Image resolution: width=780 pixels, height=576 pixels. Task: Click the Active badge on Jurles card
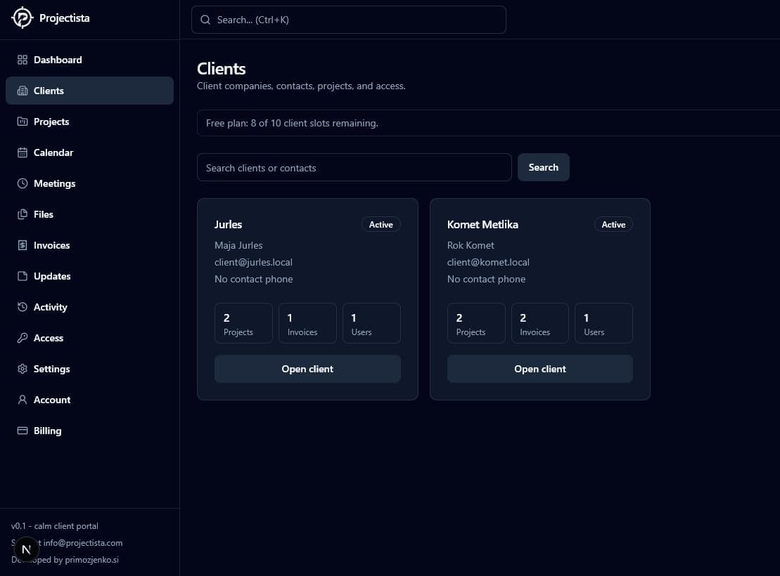381,225
